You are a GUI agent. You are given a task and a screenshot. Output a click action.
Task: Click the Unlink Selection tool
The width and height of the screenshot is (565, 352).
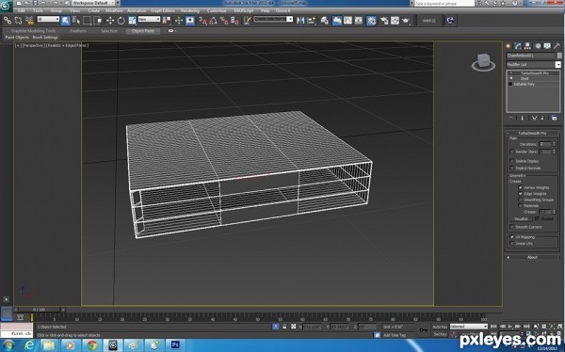(x=19, y=21)
